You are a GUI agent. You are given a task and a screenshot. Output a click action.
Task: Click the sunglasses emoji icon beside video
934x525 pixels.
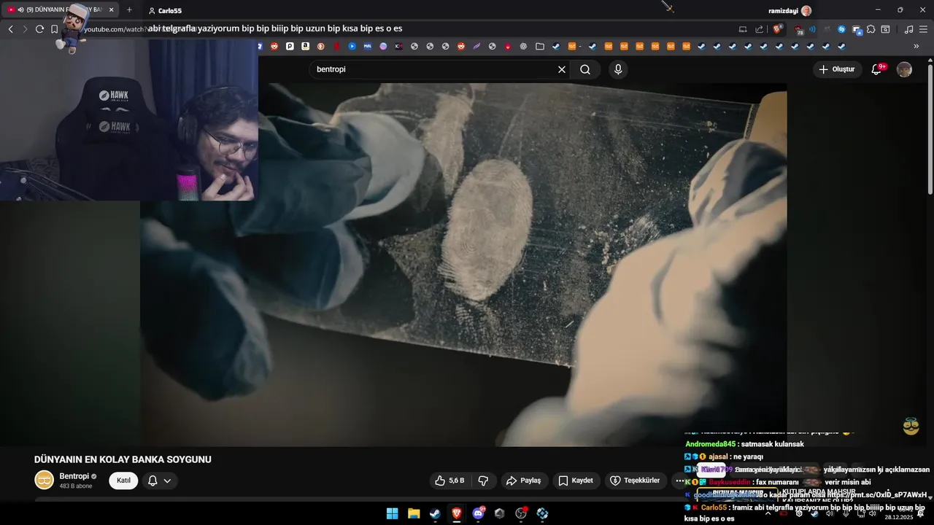[911, 427]
